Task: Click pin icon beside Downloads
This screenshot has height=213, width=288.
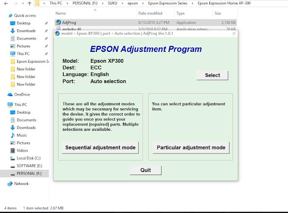Action: coord(46,31)
